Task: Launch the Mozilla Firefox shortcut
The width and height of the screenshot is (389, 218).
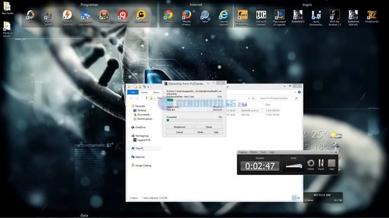Action: [x=187, y=18]
